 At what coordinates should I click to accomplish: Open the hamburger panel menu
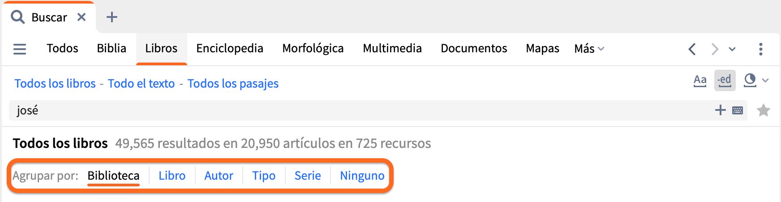20,49
